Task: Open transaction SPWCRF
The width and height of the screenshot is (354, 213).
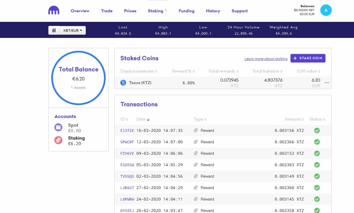Action: click(x=127, y=142)
